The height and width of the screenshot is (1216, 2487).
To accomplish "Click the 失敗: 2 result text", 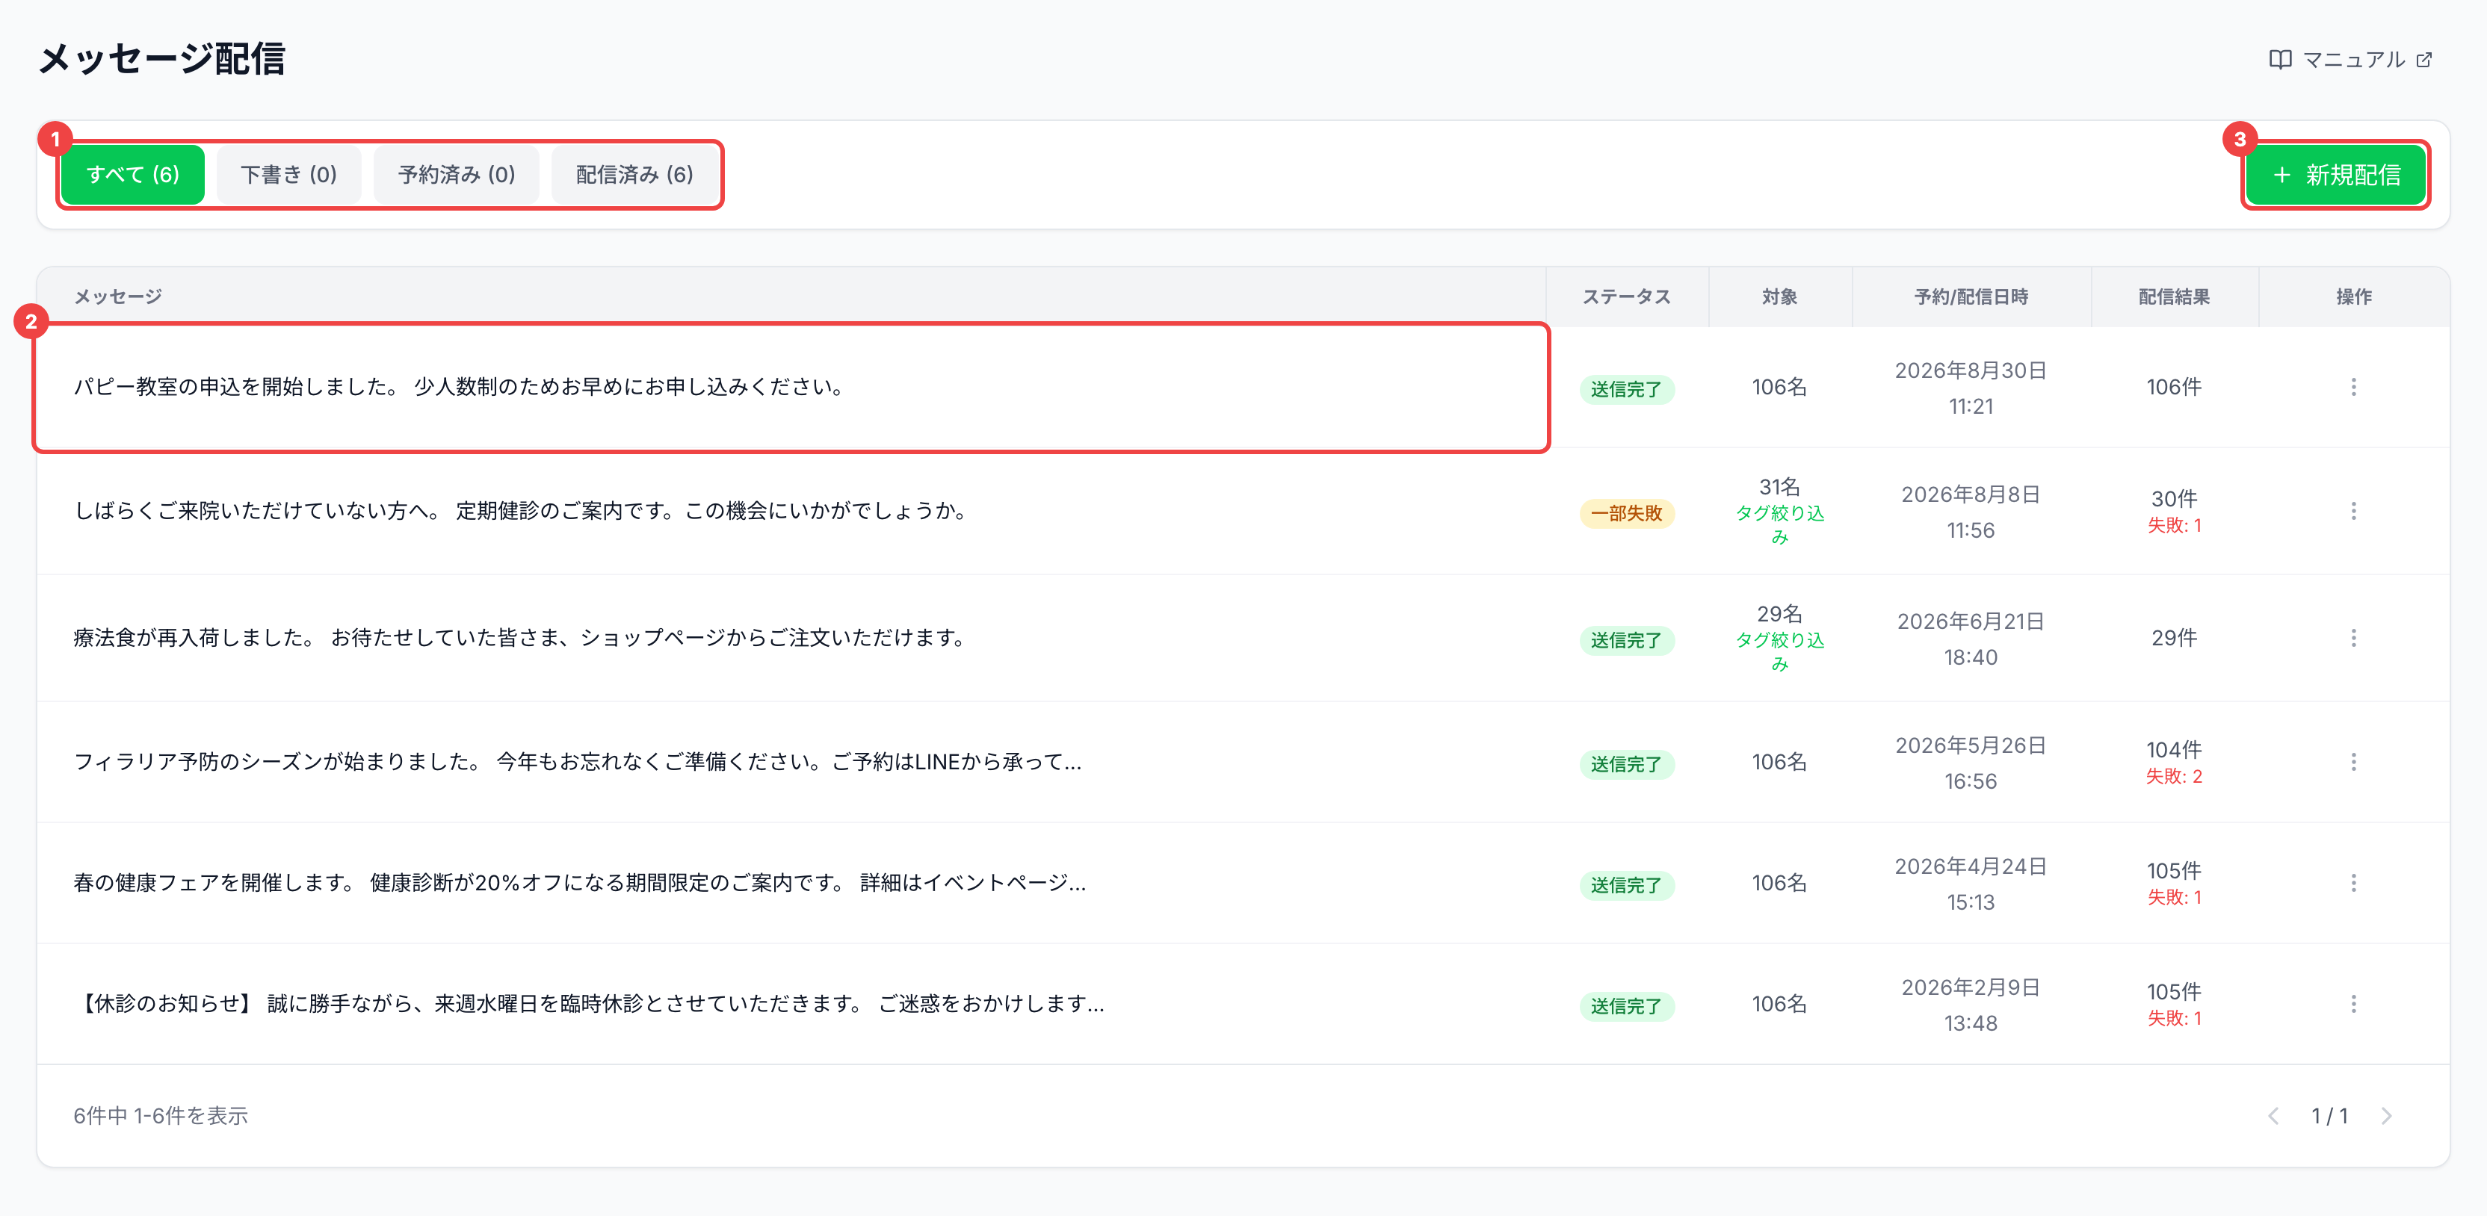I will (x=2173, y=777).
